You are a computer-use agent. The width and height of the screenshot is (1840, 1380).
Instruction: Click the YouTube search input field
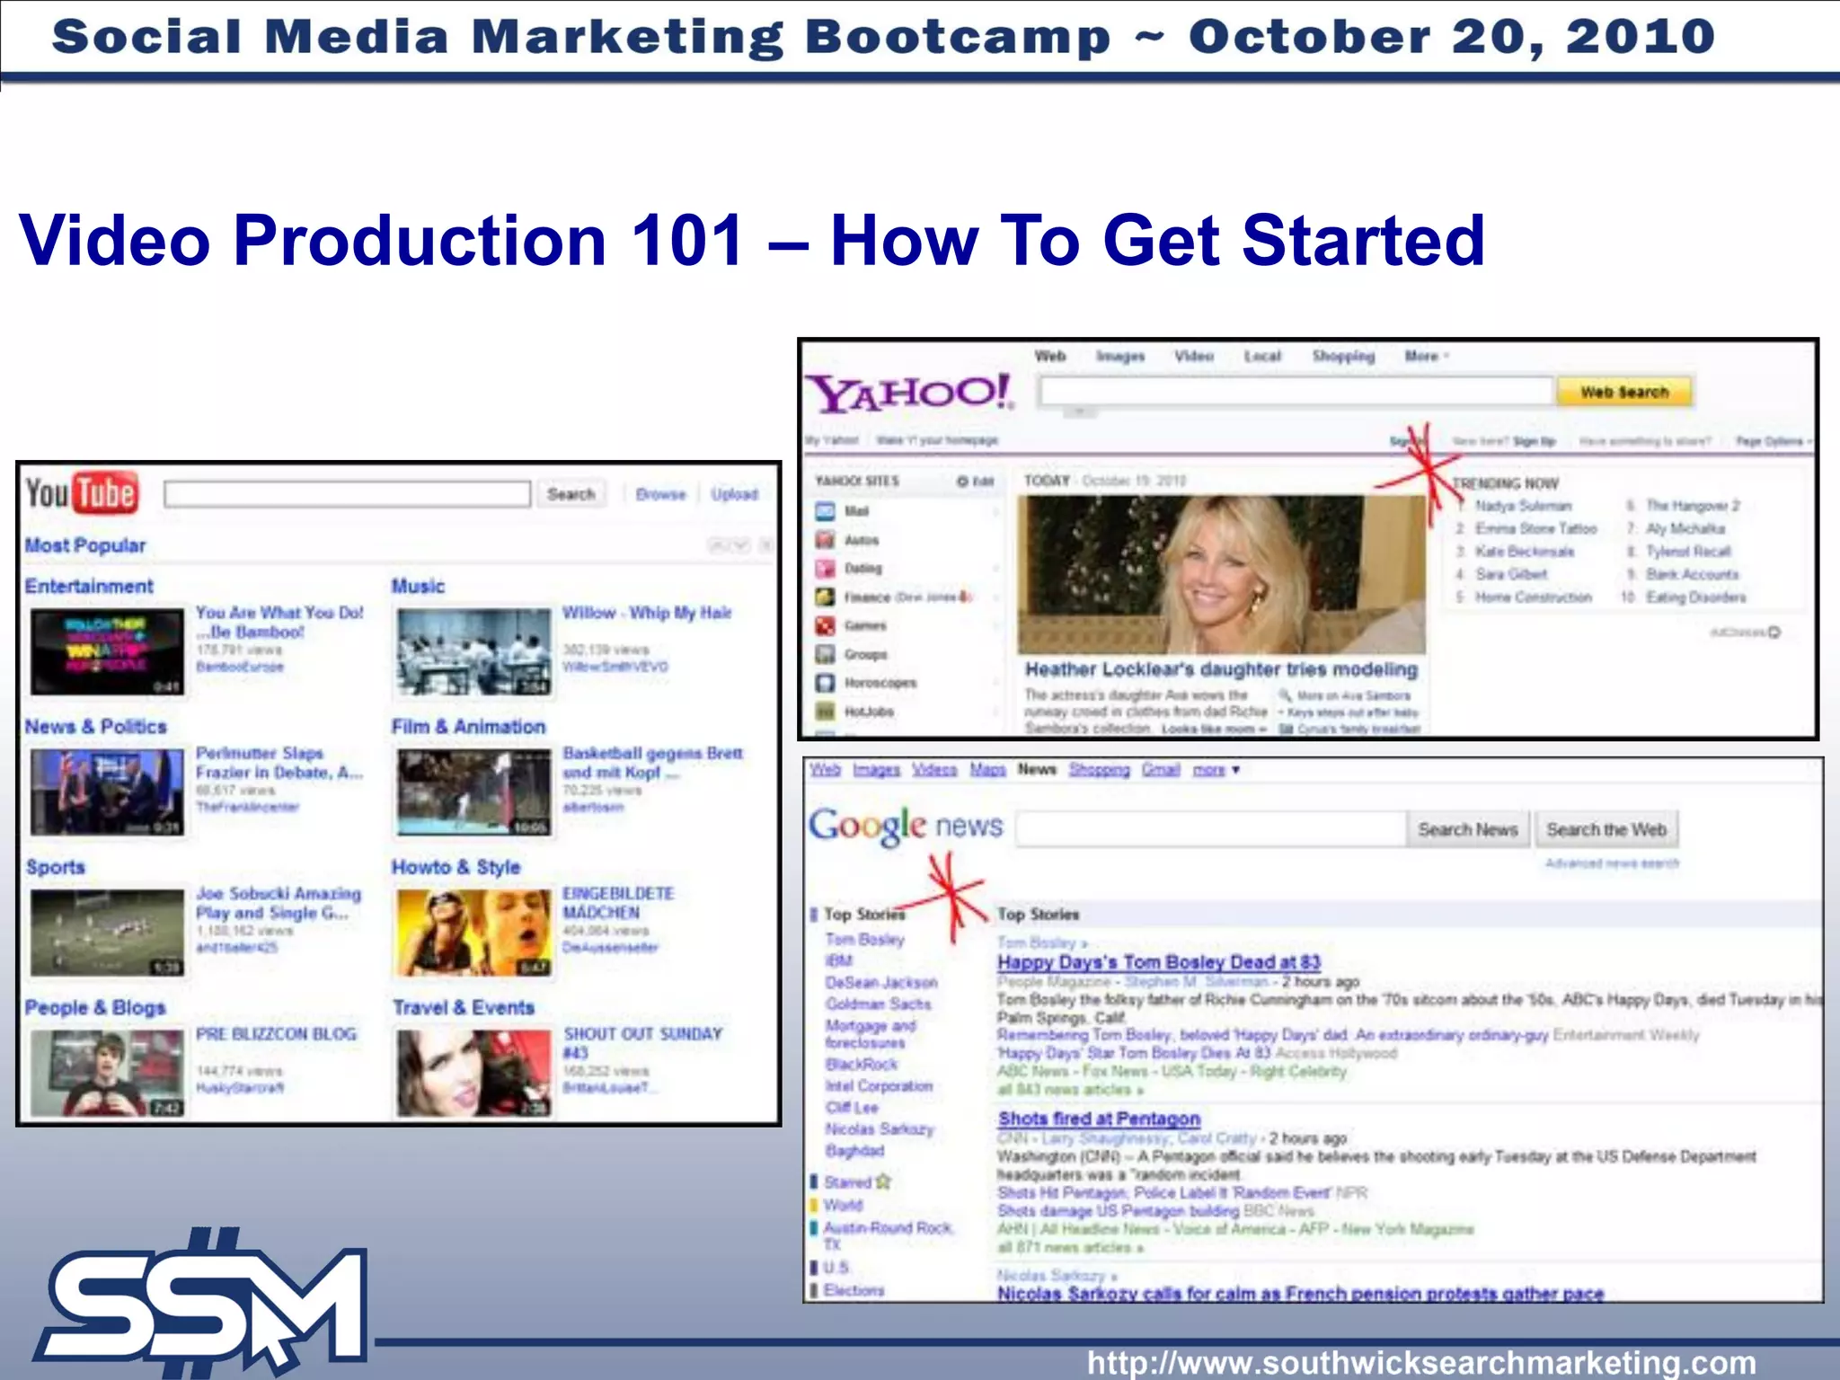348,494
